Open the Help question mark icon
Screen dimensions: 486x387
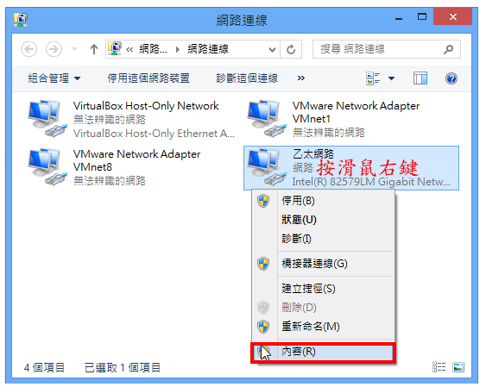tap(451, 78)
